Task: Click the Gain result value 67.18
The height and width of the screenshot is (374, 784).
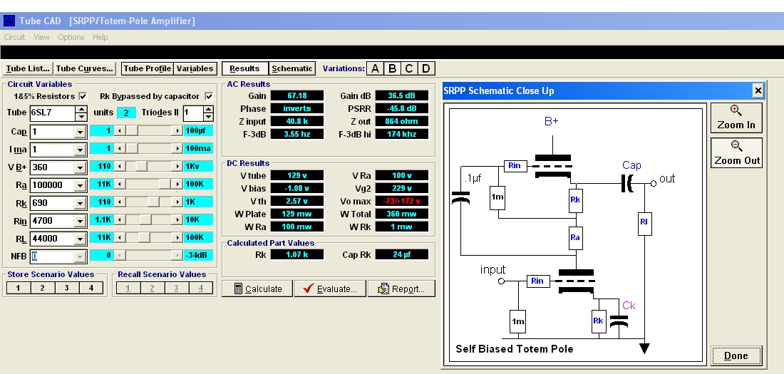Action: (297, 95)
